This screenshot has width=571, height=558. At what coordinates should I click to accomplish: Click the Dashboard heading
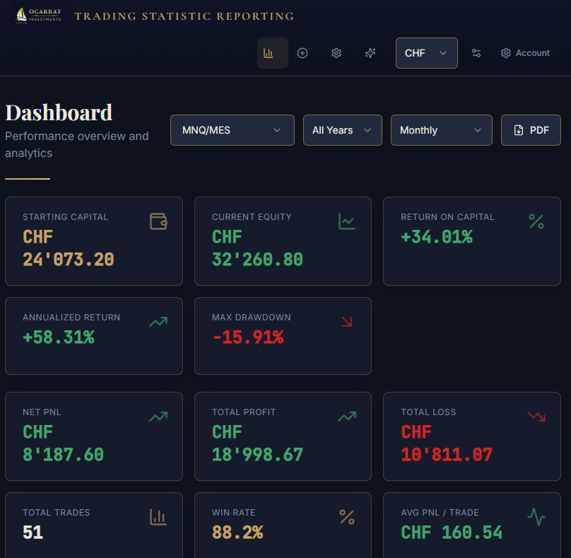[59, 112]
